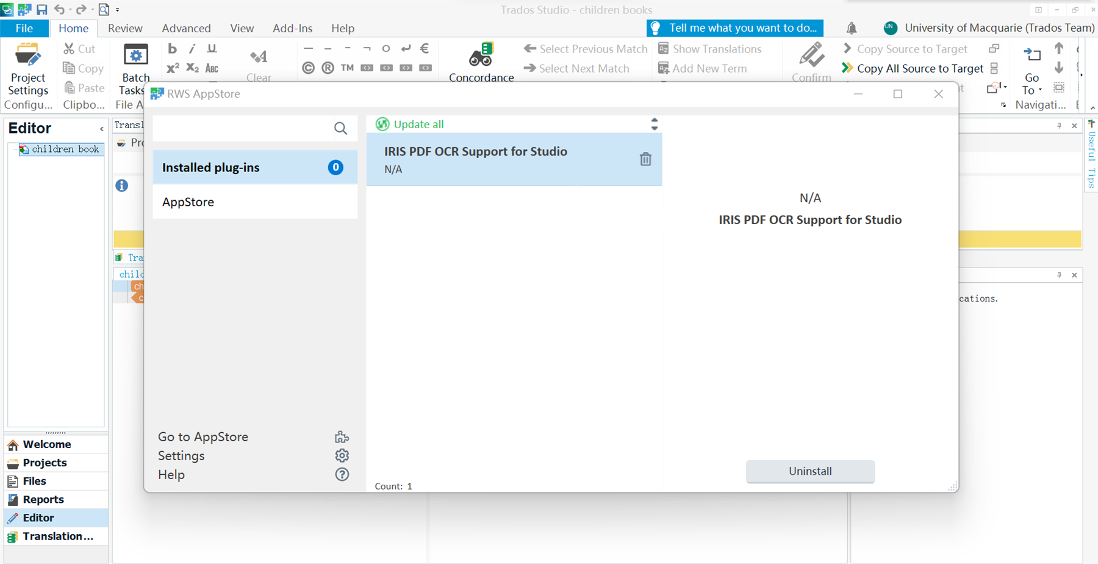Select IRIS PDF OCR Support for Studio row

[x=514, y=159]
